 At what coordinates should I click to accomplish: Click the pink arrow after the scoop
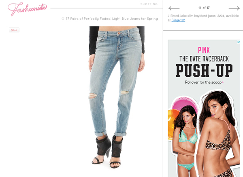click(x=223, y=82)
